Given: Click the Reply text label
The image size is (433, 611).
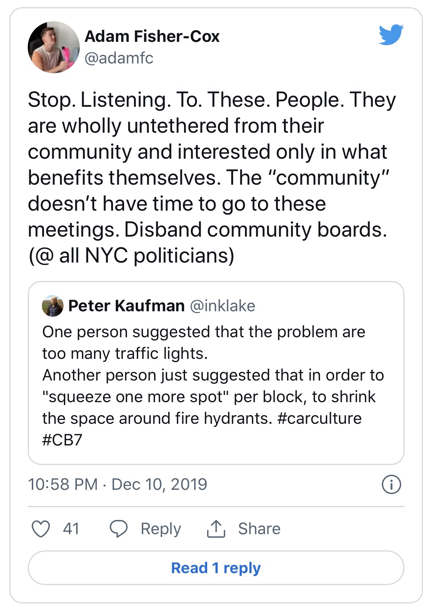Looking at the screenshot, I should [161, 529].
